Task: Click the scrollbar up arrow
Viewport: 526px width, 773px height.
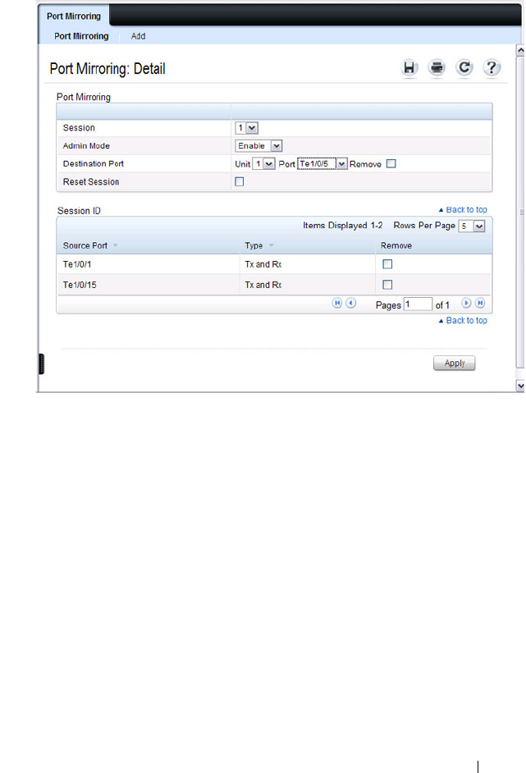Action: (520, 50)
